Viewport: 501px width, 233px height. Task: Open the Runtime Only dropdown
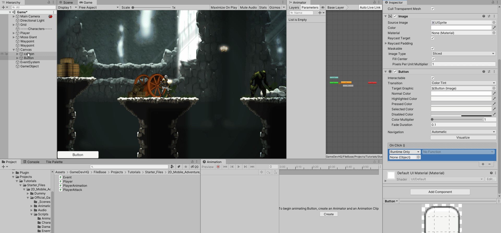tap(405, 152)
